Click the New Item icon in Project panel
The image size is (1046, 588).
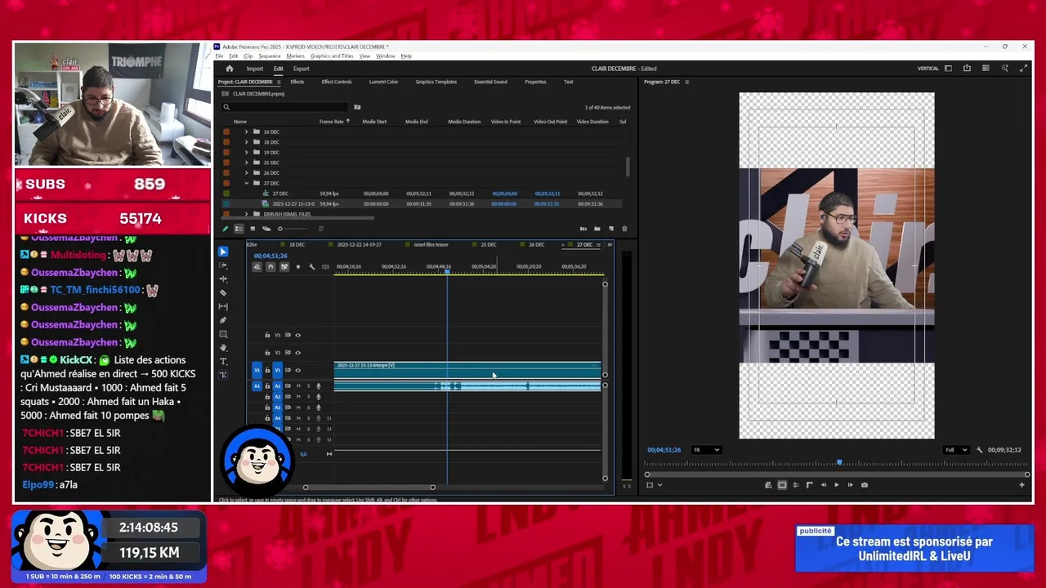pos(611,229)
